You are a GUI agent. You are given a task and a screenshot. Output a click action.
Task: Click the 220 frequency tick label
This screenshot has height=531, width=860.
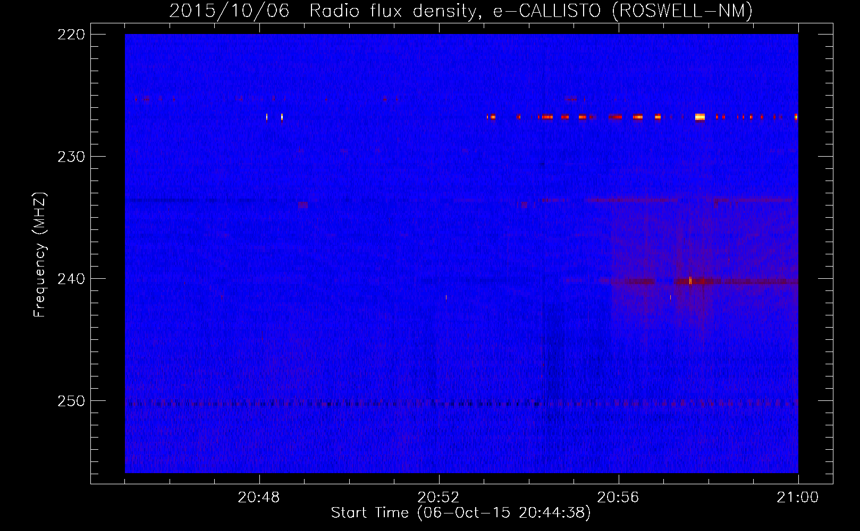pyautogui.click(x=71, y=35)
